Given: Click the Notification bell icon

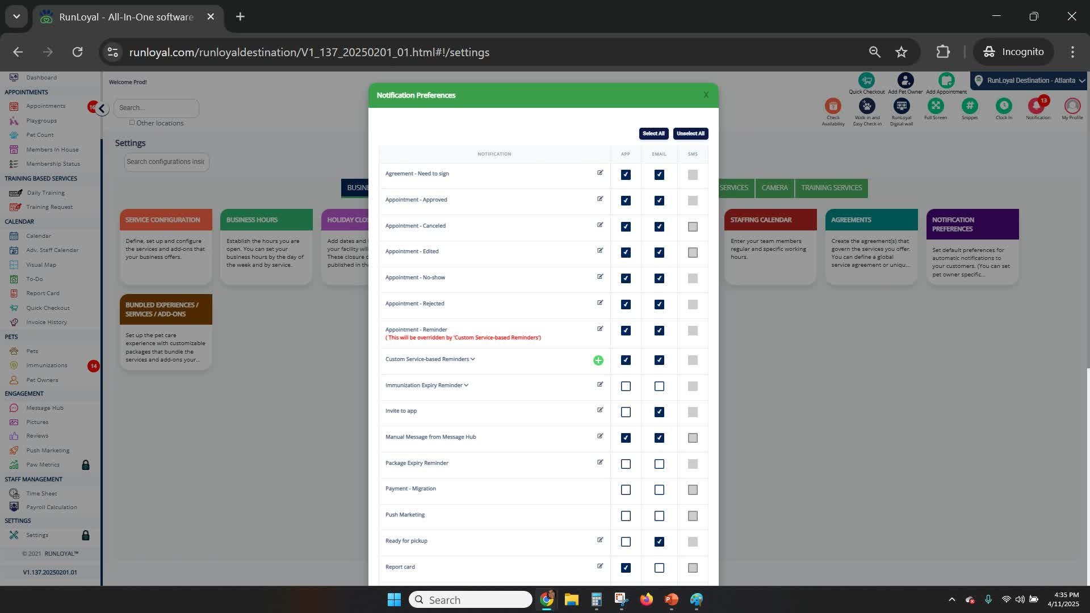Looking at the screenshot, I should pos(1037,106).
